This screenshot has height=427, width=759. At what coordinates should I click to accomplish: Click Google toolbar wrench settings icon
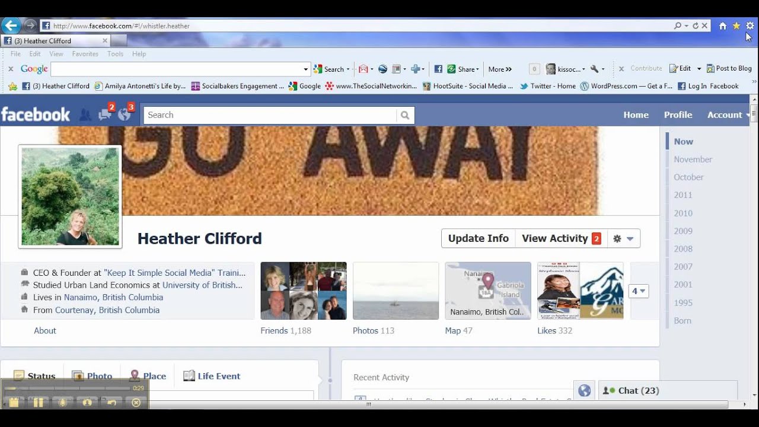coord(594,69)
